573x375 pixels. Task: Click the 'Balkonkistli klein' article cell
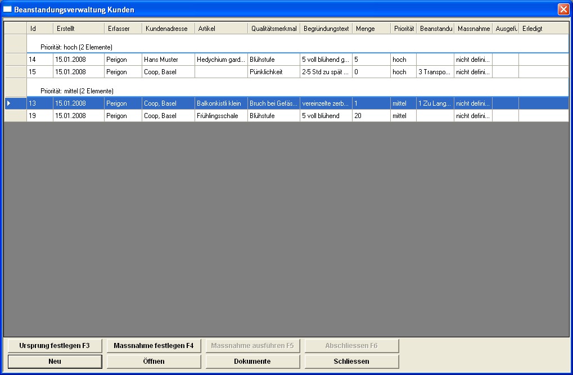(x=221, y=103)
